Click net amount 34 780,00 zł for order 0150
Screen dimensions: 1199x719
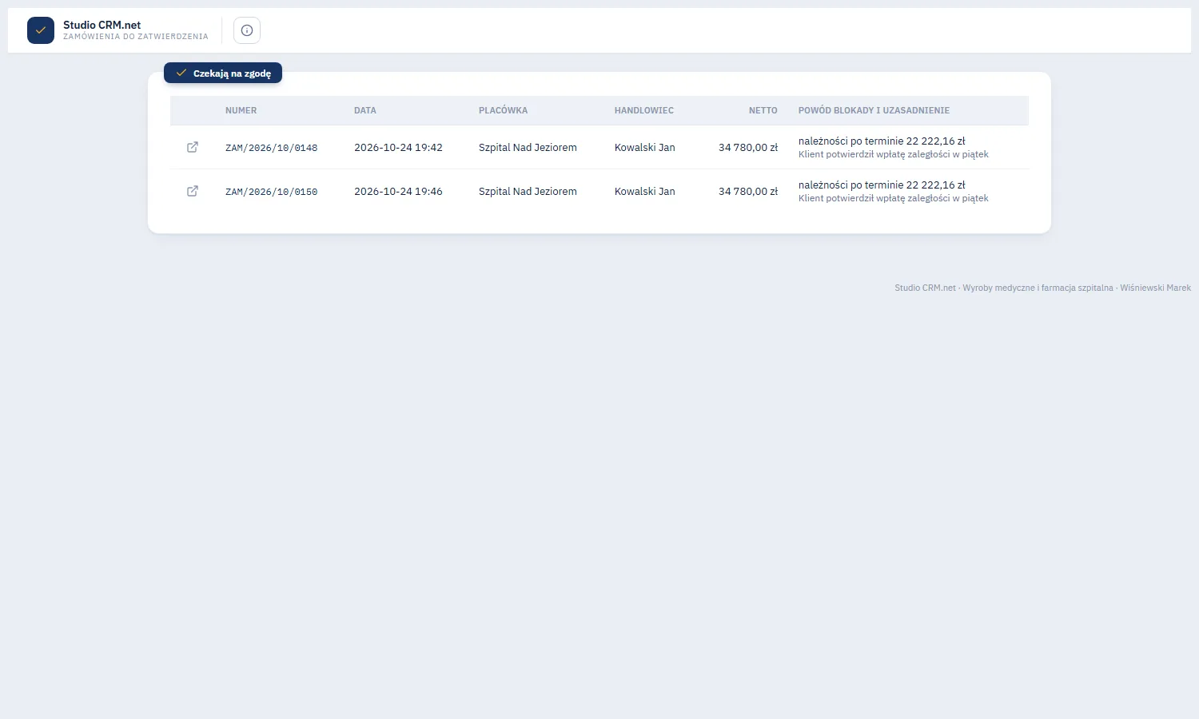pyautogui.click(x=748, y=192)
